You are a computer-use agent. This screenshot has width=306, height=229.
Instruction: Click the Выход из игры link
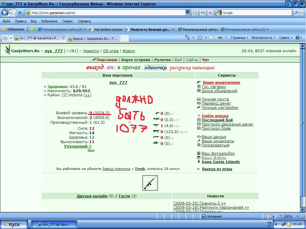coord(217,169)
